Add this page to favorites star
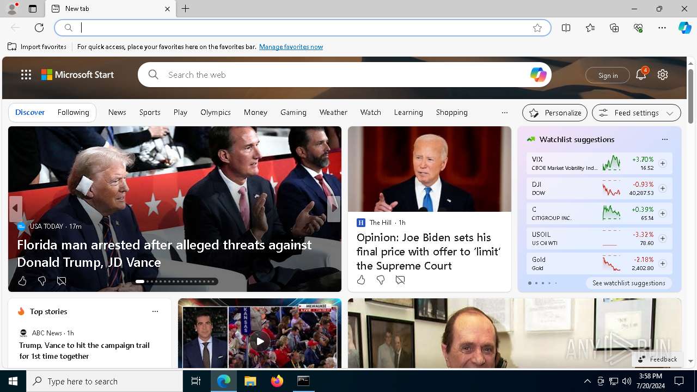 point(537,28)
